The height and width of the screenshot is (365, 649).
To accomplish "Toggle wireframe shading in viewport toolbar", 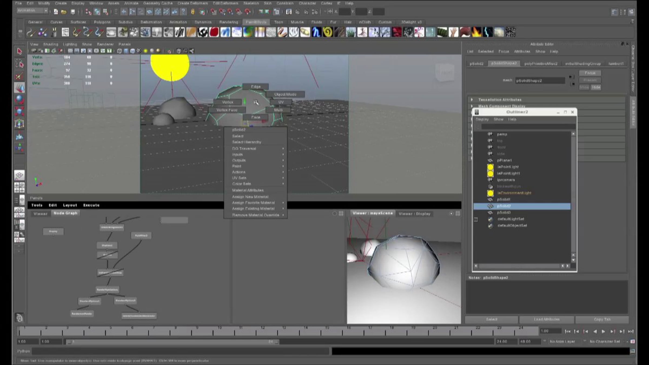I will point(119,51).
